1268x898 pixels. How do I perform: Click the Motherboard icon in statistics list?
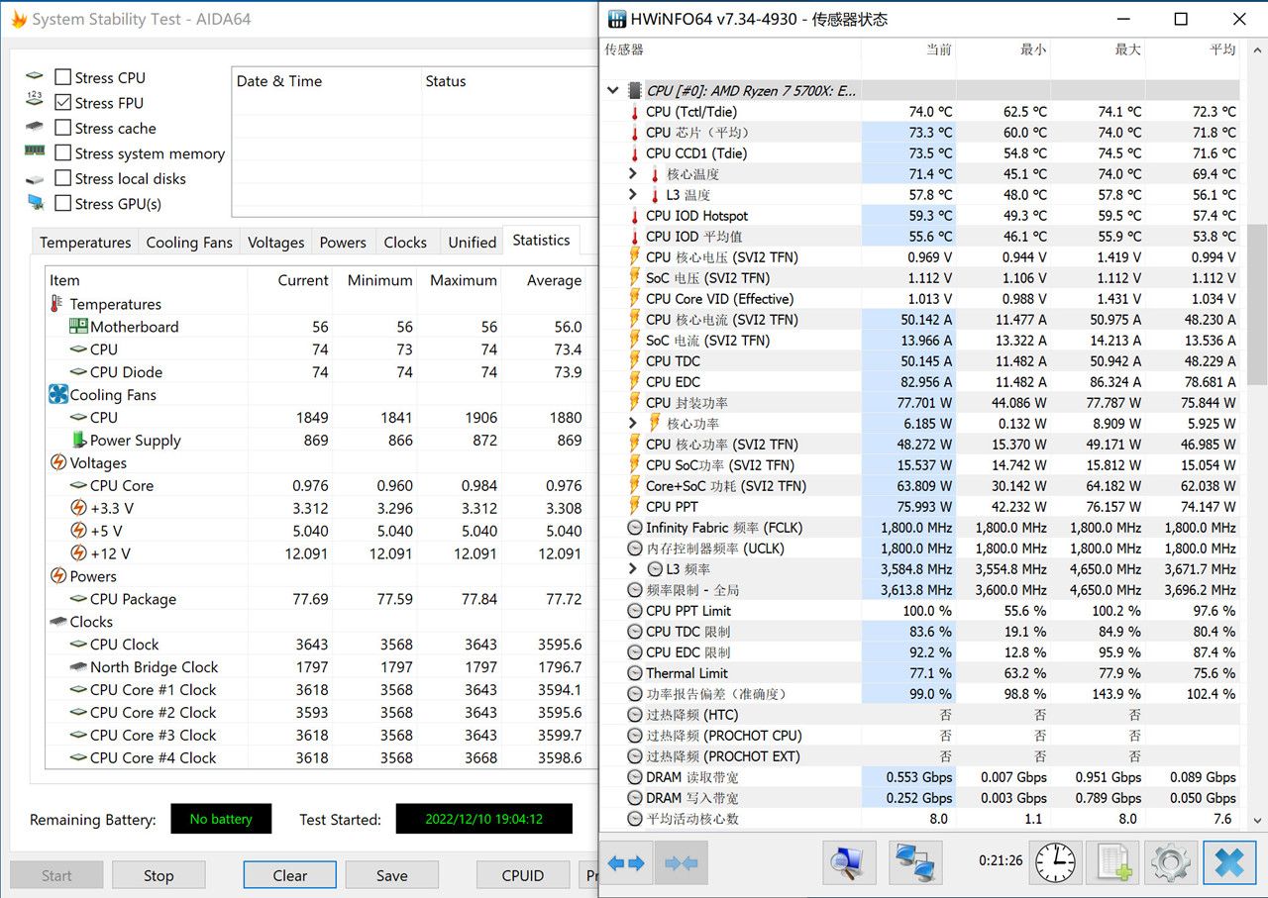point(78,326)
